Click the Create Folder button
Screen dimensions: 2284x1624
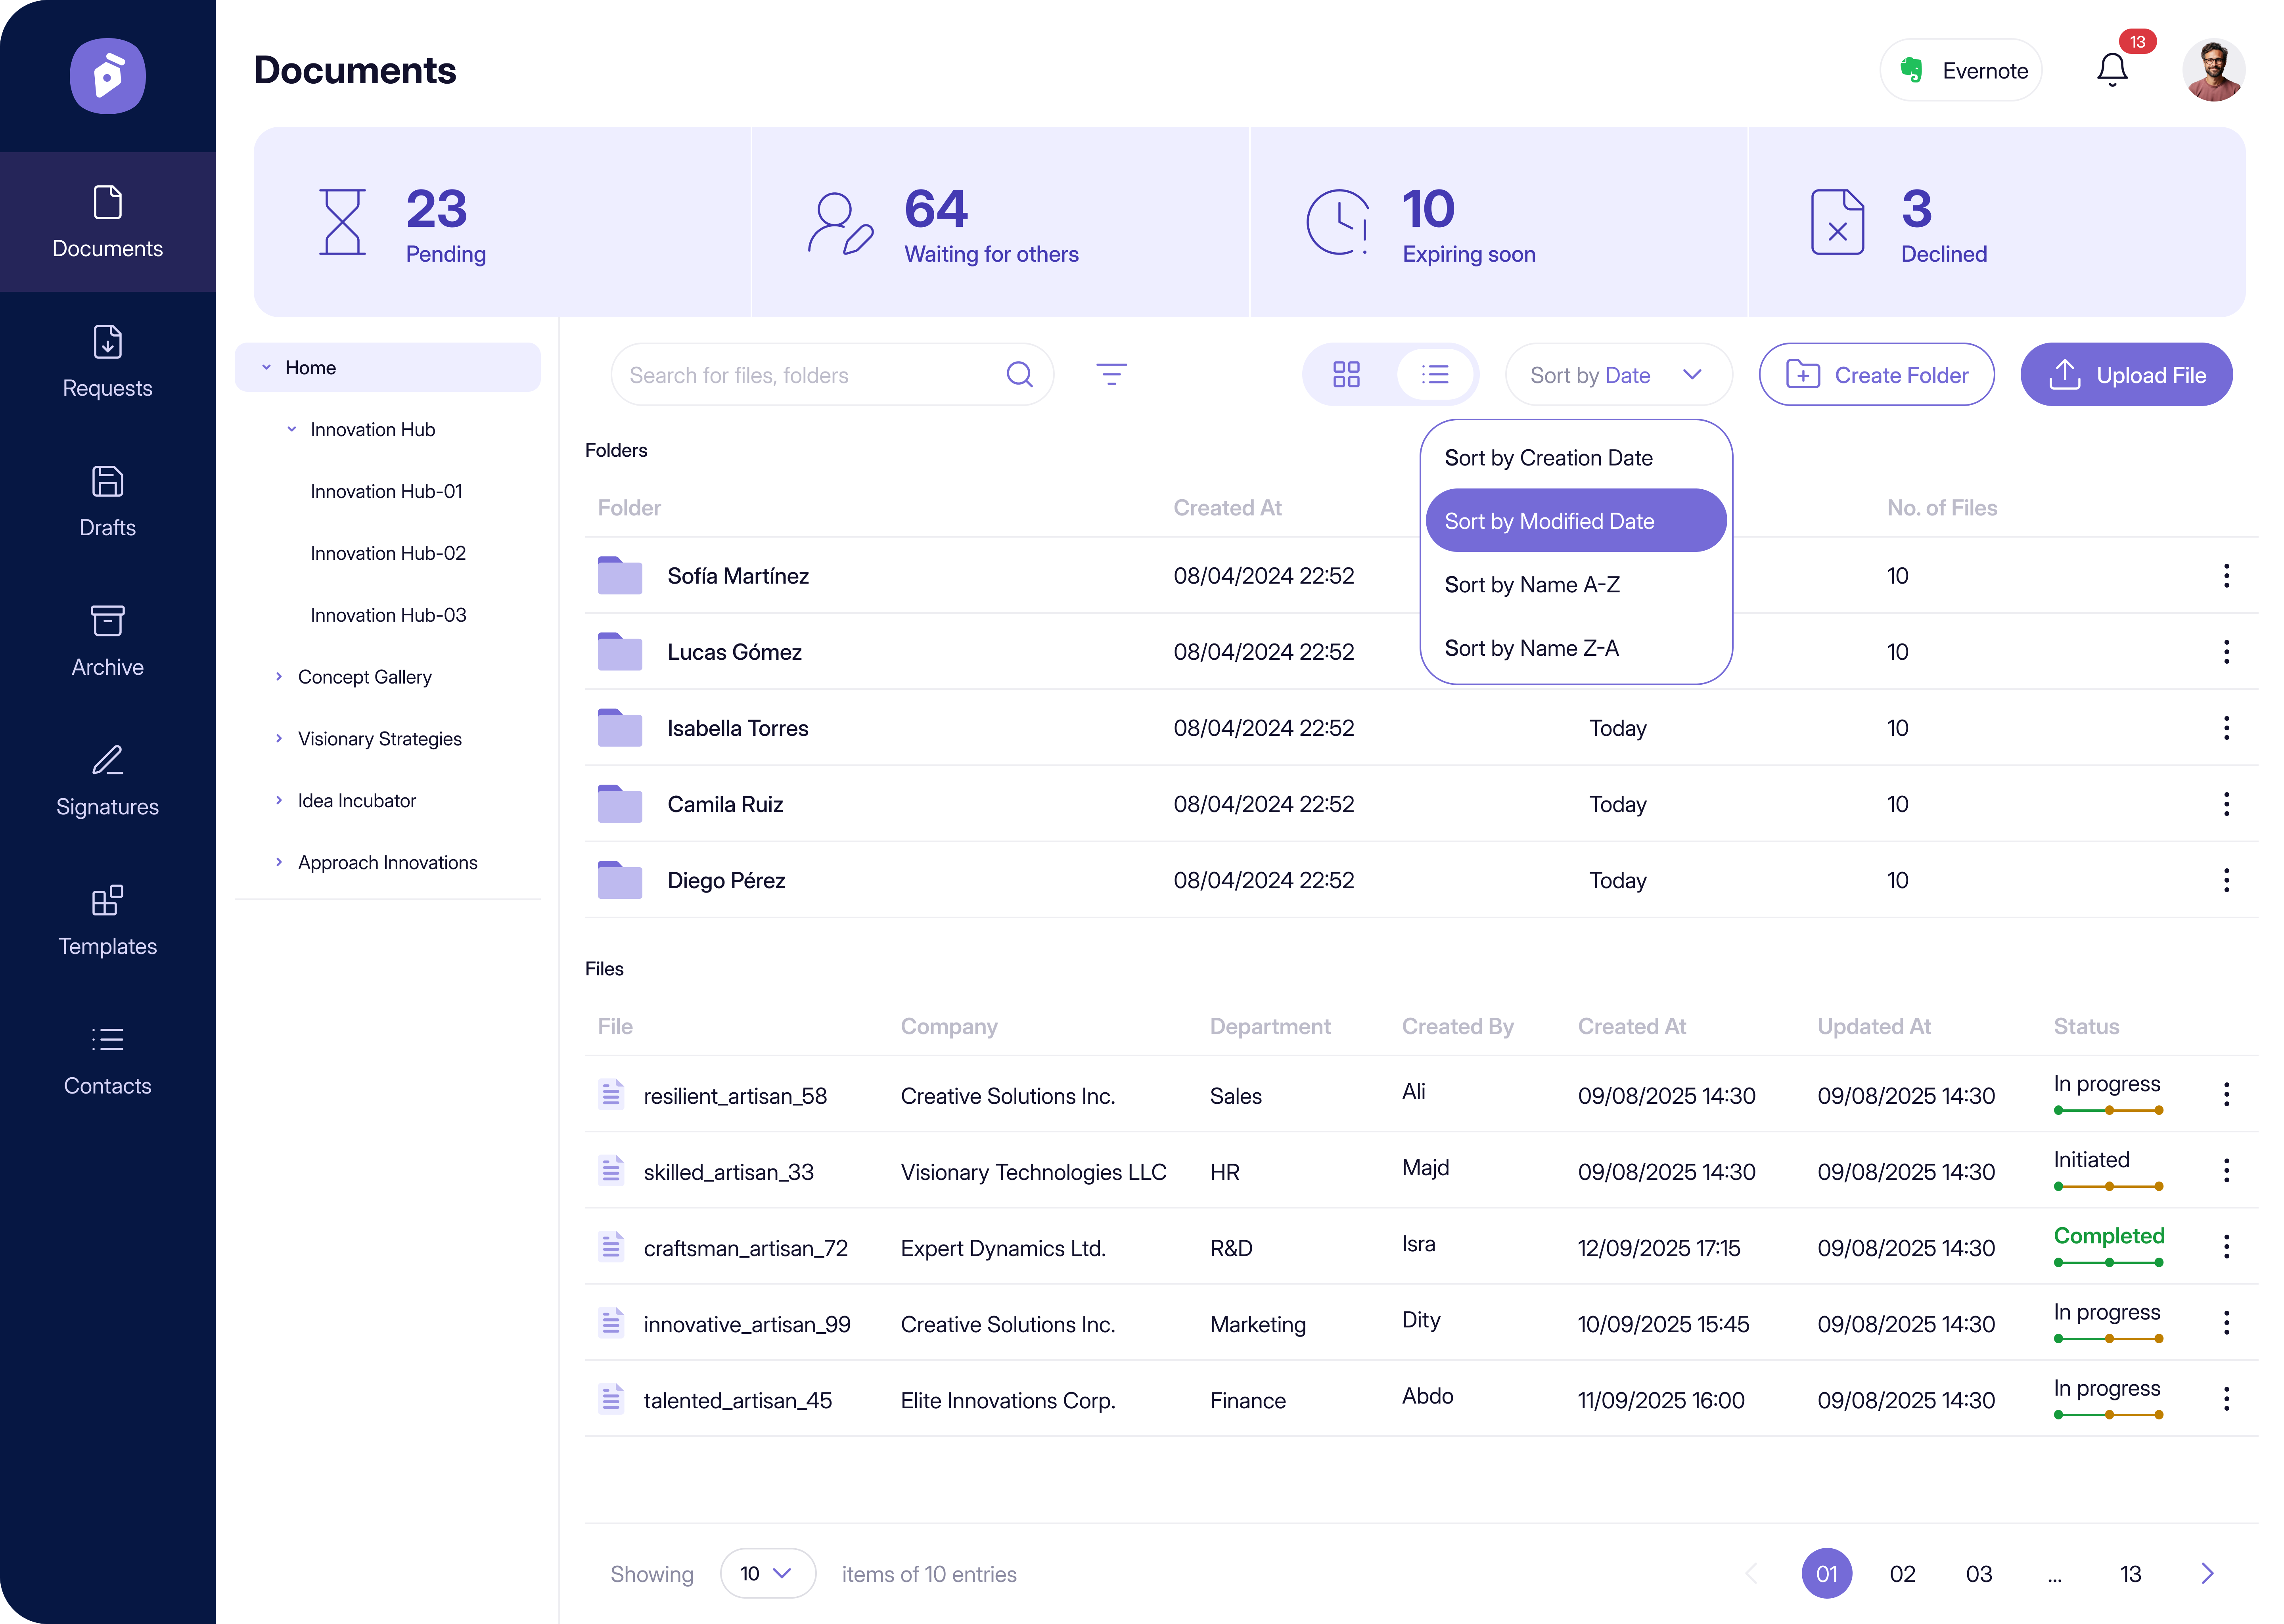1876,375
